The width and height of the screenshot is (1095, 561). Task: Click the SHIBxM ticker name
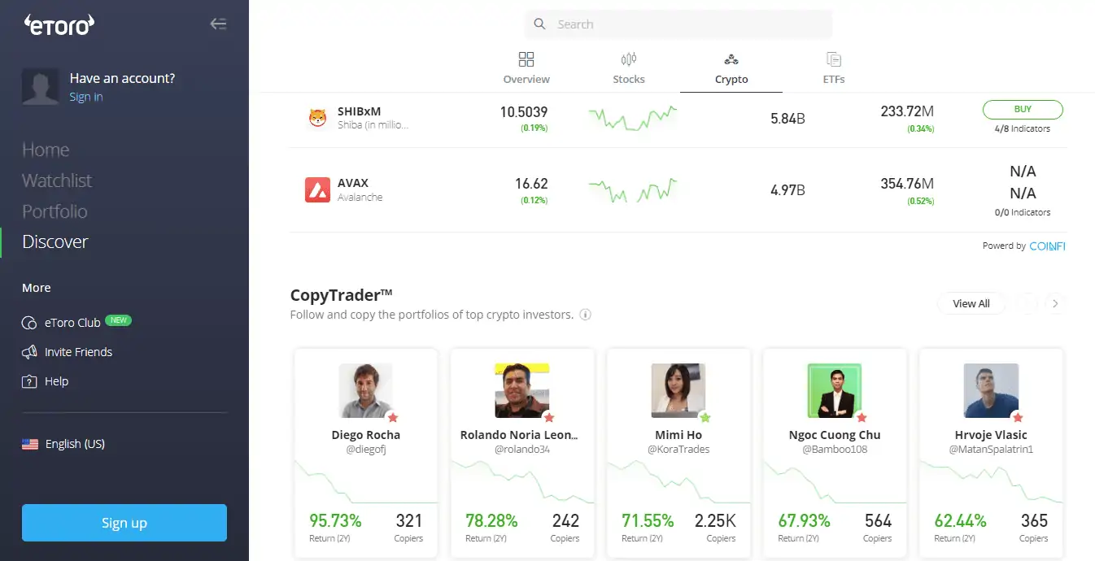(x=360, y=111)
